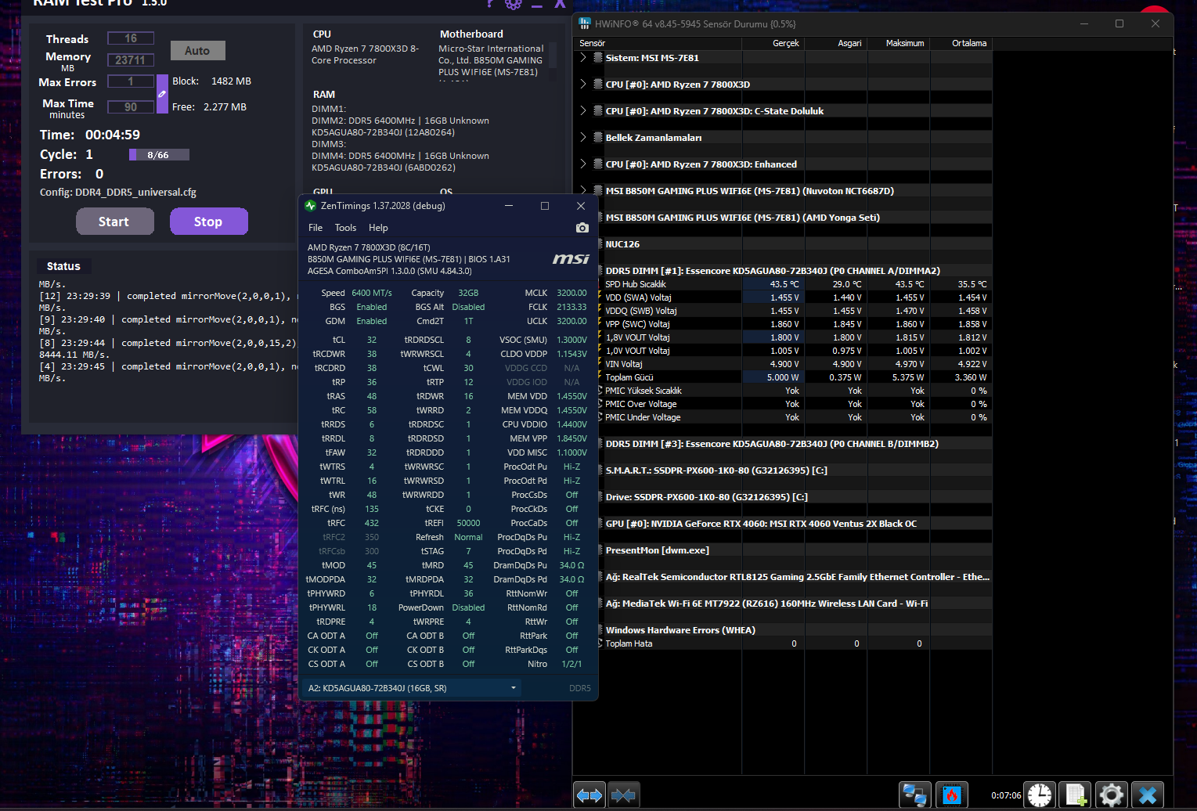The height and width of the screenshot is (811, 1197).
Task: Click the Sensör column header
Action: click(660, 43)
